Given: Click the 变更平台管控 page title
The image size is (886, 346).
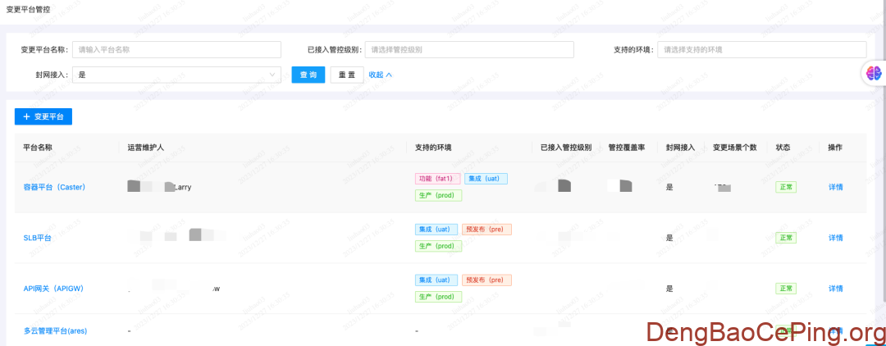Looking at the screenshot, I should coord(28,10).
